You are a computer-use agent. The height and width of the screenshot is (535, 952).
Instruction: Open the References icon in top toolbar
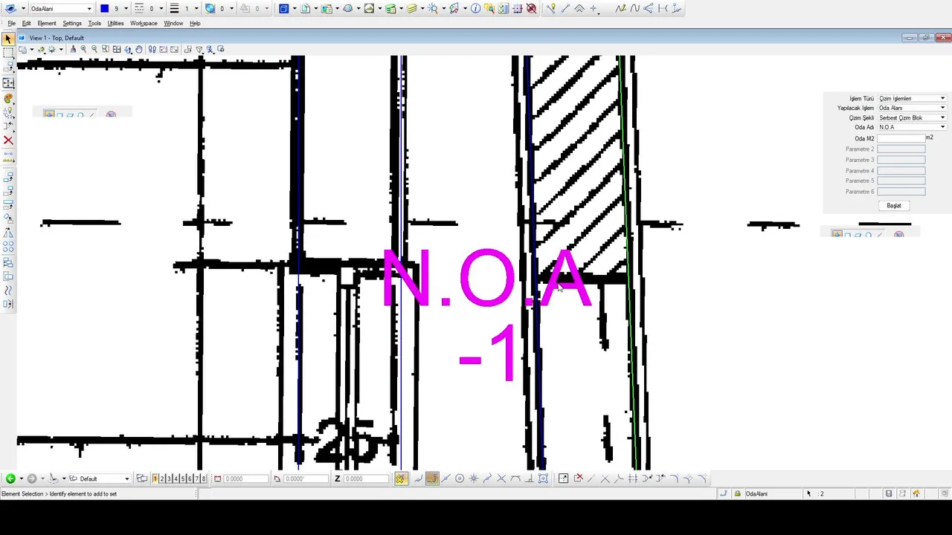(327, 8)
